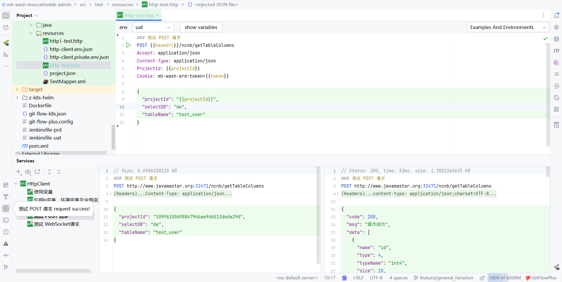Open Examples And Environments dropdown
This screenshot has width=562, height=282.
coord(508,27)
